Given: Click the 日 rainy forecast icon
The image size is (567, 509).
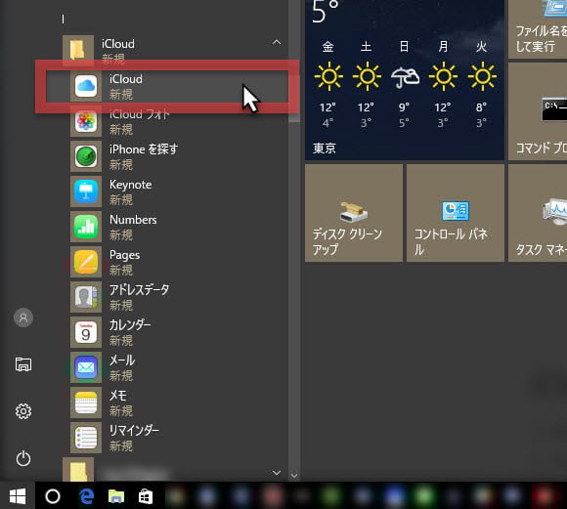Looking at the screenshot, I should coord(405,77).
